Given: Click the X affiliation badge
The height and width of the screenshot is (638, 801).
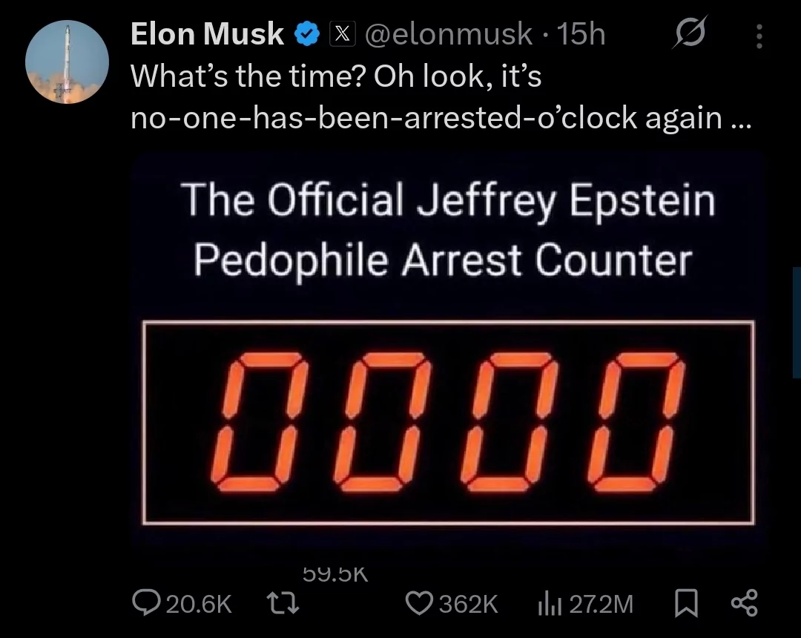Looking at the screenshot, I should [x=340, y=34].
